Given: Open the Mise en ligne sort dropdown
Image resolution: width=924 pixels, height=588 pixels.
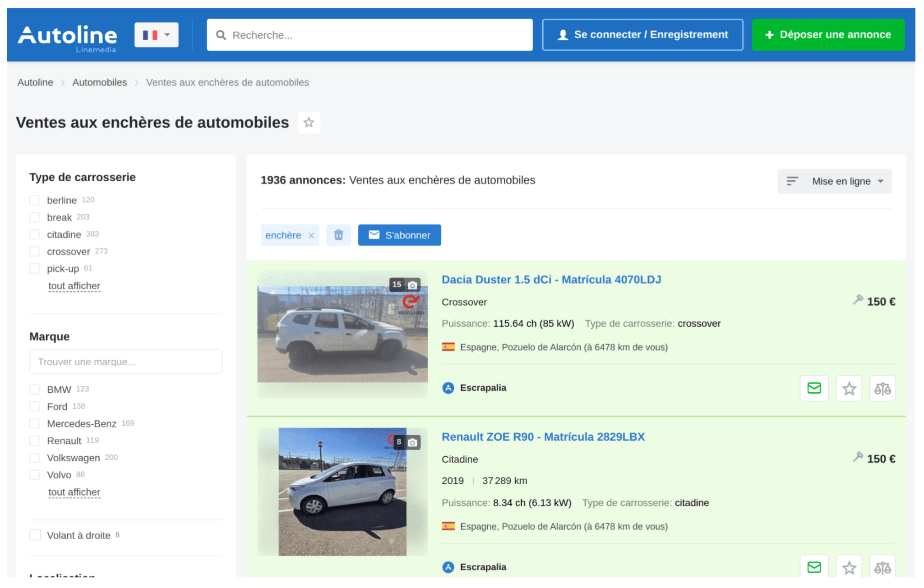Looking at the screenshot, I should point(834,181).
